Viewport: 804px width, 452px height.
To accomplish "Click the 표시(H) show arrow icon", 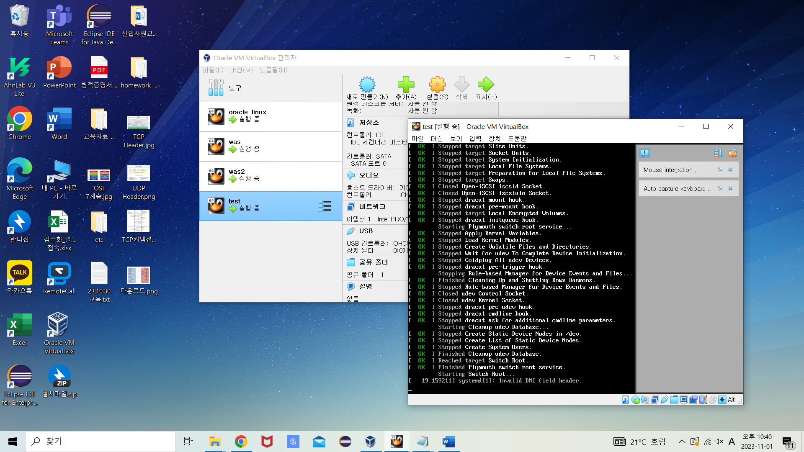I will coord(486,85).
